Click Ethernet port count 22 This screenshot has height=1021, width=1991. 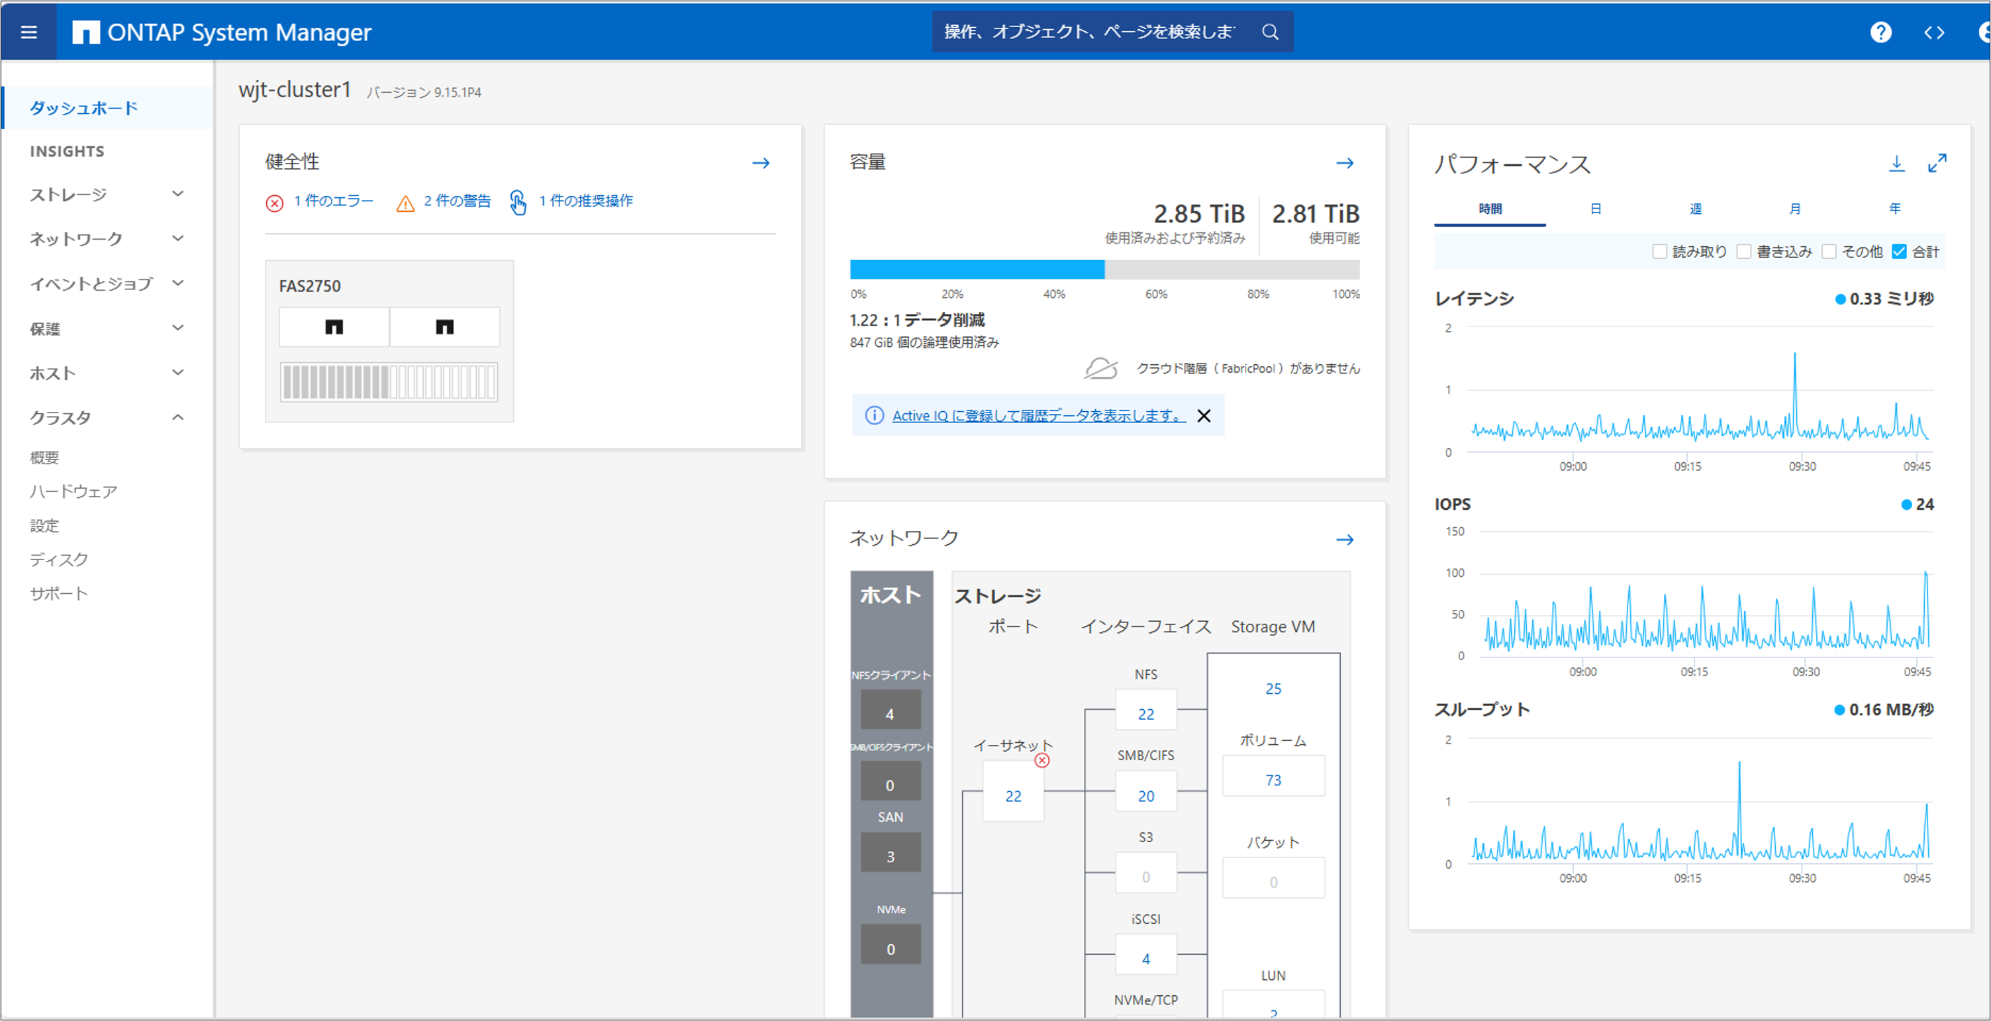click(x=1013, y=795)
